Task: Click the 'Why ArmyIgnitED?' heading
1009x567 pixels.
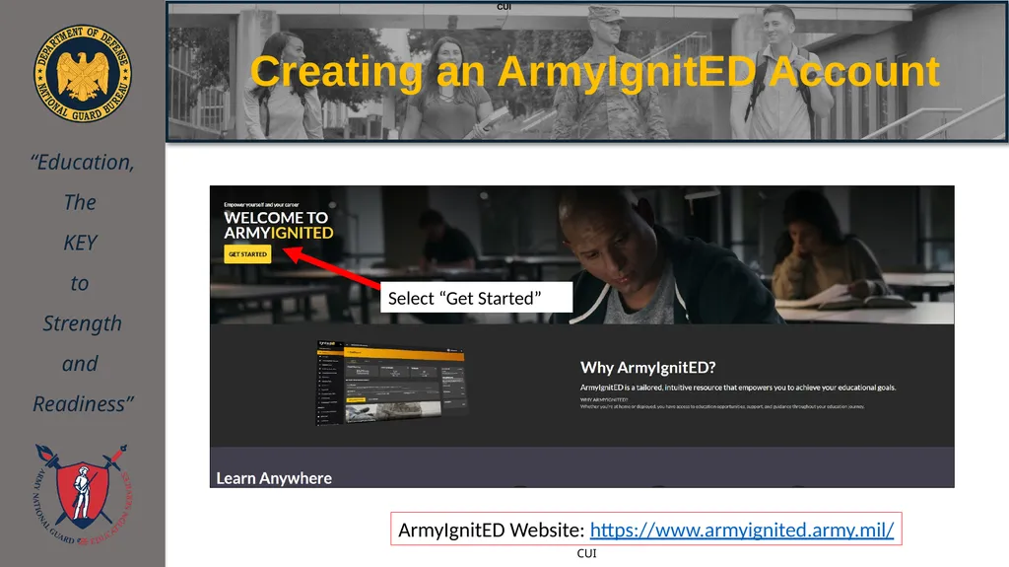Action: click(x=648, y=367)
